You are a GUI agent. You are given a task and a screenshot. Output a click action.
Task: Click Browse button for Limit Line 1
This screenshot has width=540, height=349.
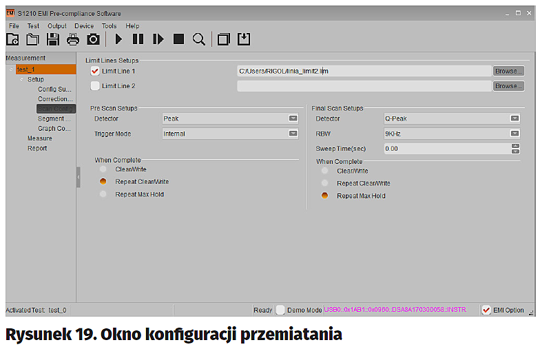(508, 71)
